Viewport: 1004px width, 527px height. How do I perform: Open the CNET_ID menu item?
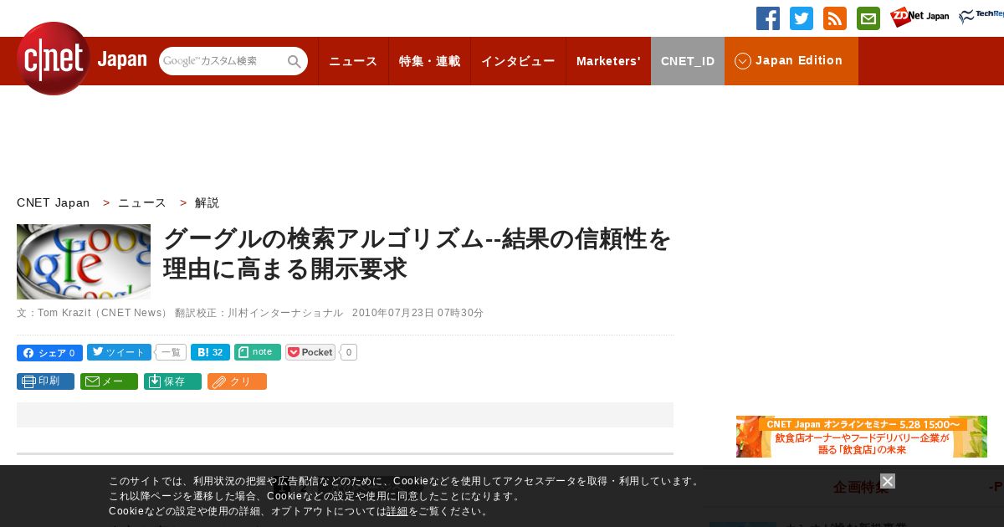(x=688, y=61)
